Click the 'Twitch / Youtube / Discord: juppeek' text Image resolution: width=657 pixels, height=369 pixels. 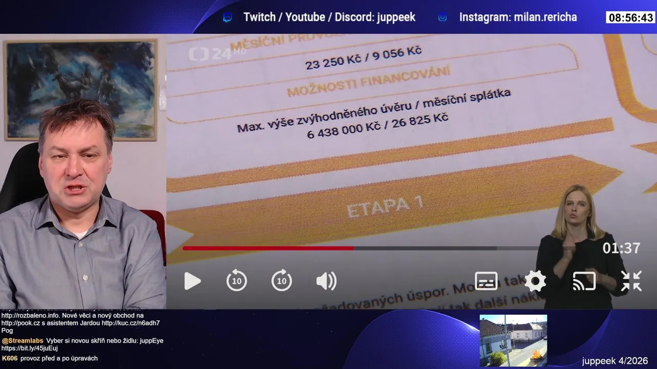click(330, 17)
